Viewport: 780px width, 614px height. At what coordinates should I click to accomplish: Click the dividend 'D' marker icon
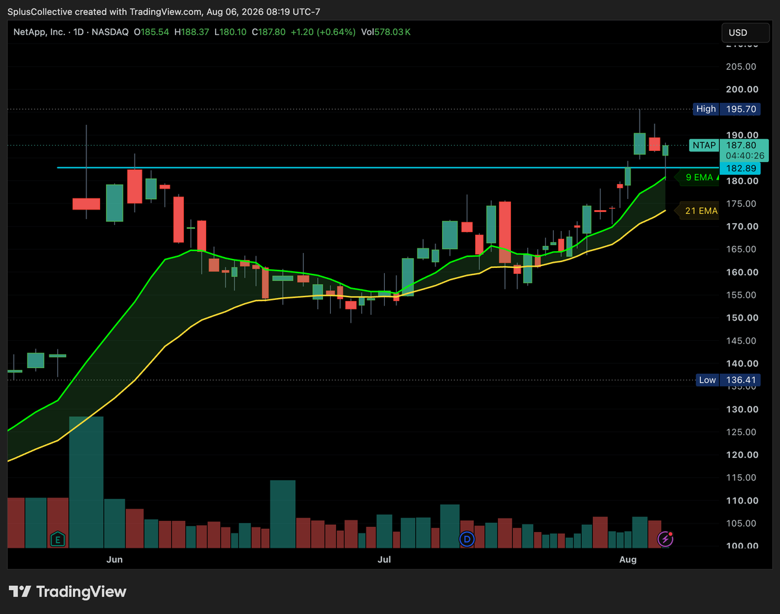click(467, 539)
